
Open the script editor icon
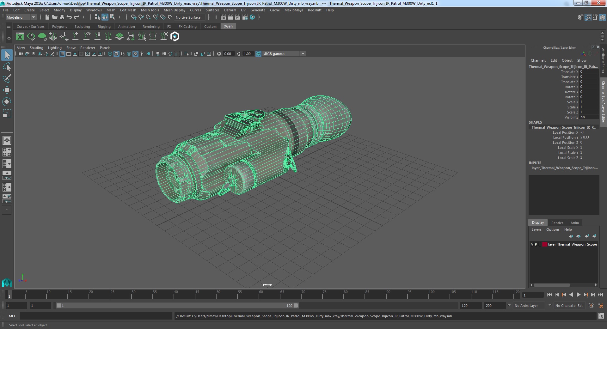click(x=601, y=316)
